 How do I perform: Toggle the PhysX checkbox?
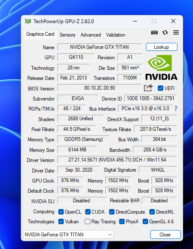click(x=122, y=222)
